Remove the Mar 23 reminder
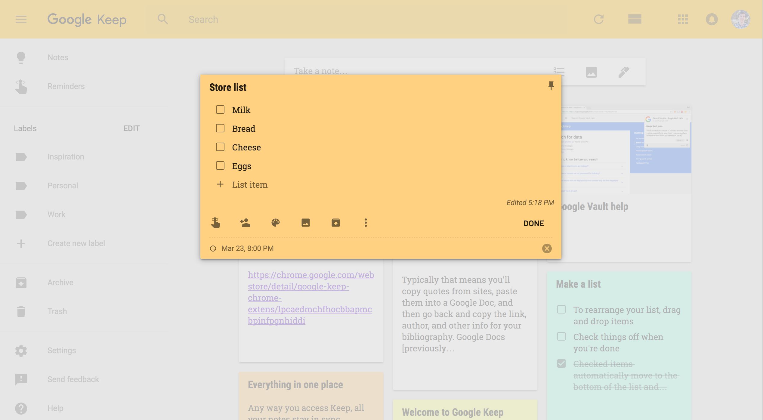The image size is (763, 420). pos(547,249)
